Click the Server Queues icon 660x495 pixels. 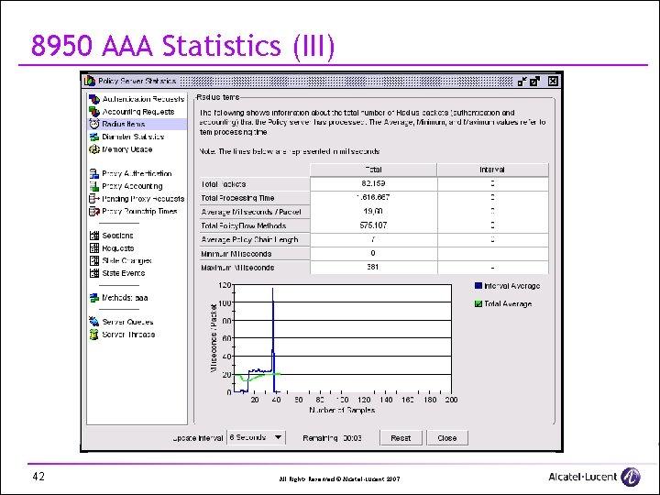pyautogui.click(x=94, y=322)
